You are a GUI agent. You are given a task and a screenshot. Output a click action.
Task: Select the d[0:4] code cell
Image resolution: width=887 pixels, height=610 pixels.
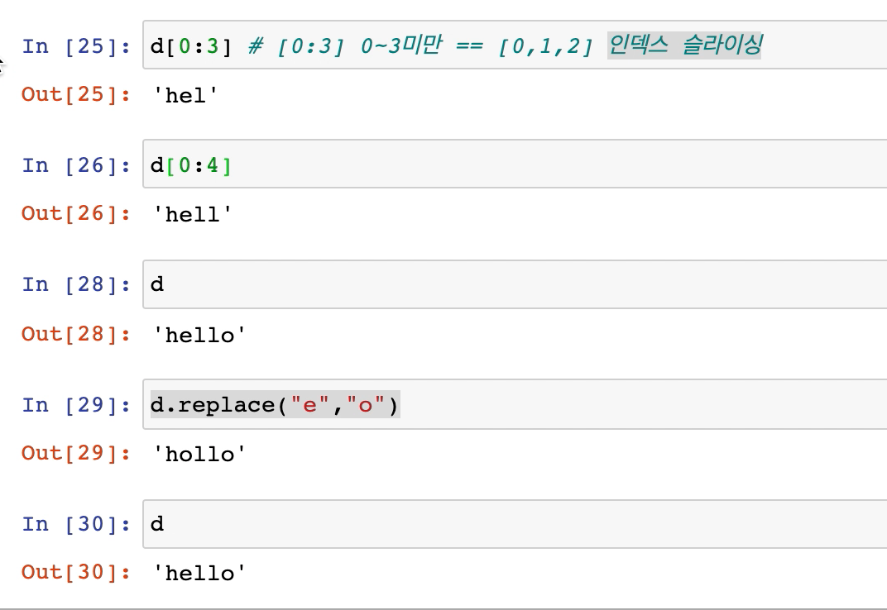tap(515, 164)
